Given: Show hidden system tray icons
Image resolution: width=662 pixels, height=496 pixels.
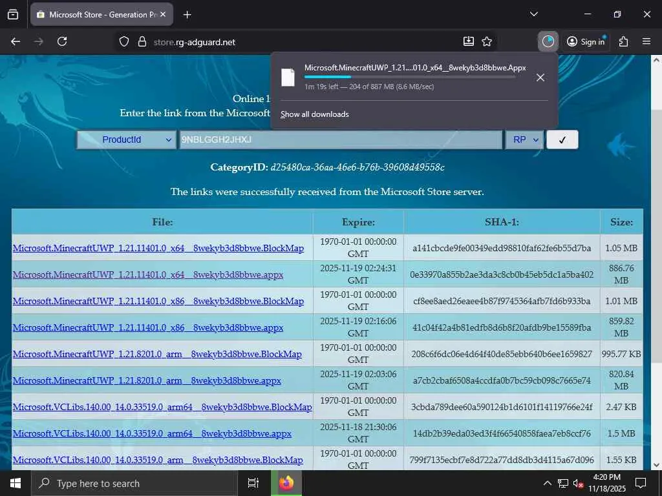Looking at the screenshot, I should pos(547,483).
